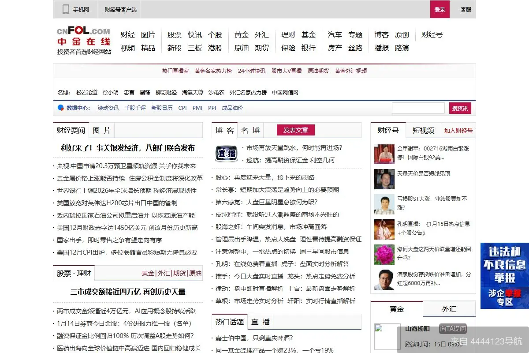Open 孔明直播 author thumbnail

(384, 229)
